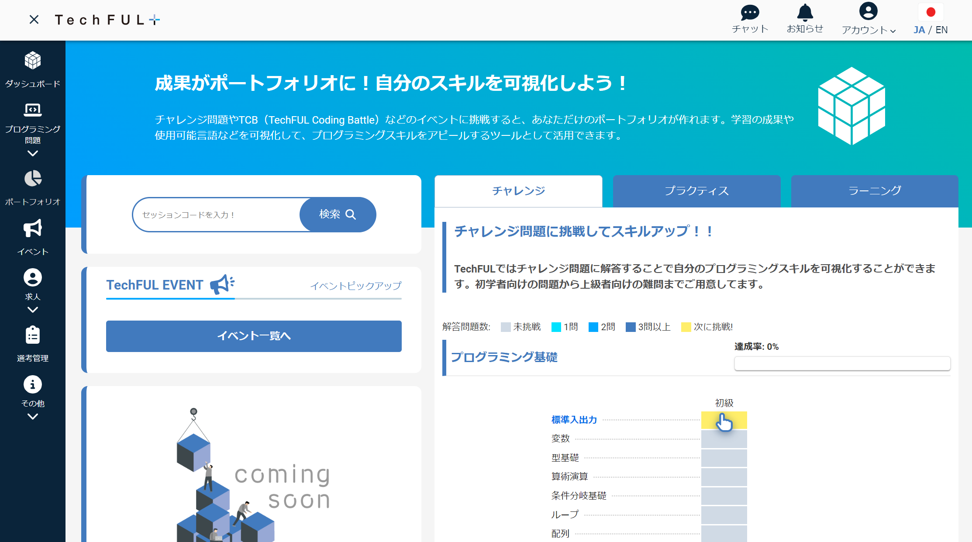This screenshot has height=542, width=972.
Task: Open the イベントピックアップ link
Action: [x=355, y=286]
